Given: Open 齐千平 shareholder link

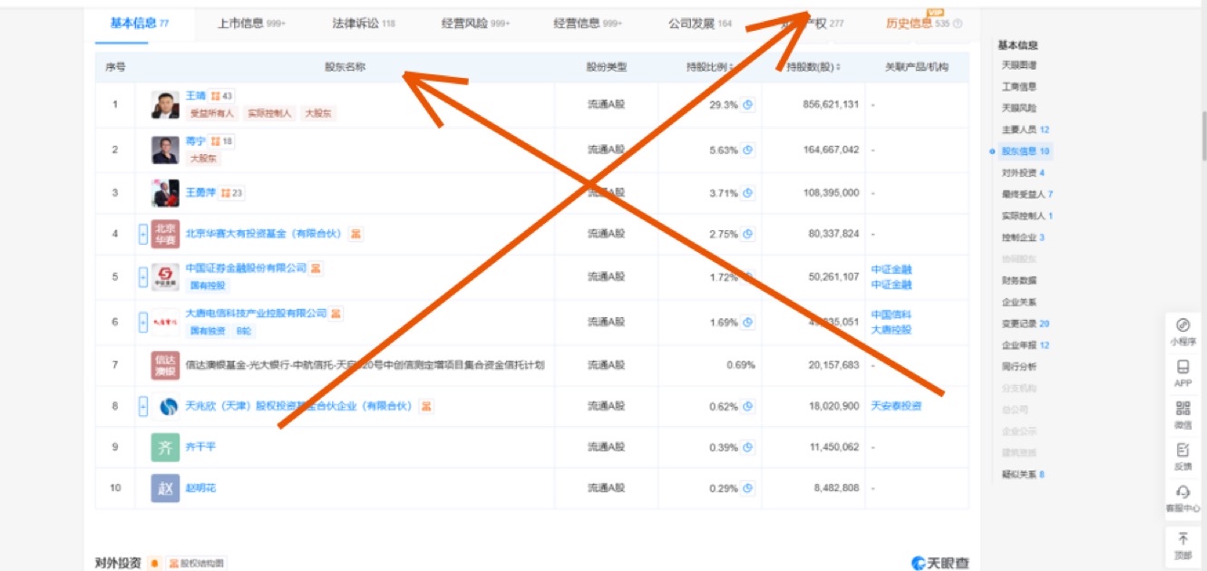Looking at the screenshot, I should click(x=200, y=448).
